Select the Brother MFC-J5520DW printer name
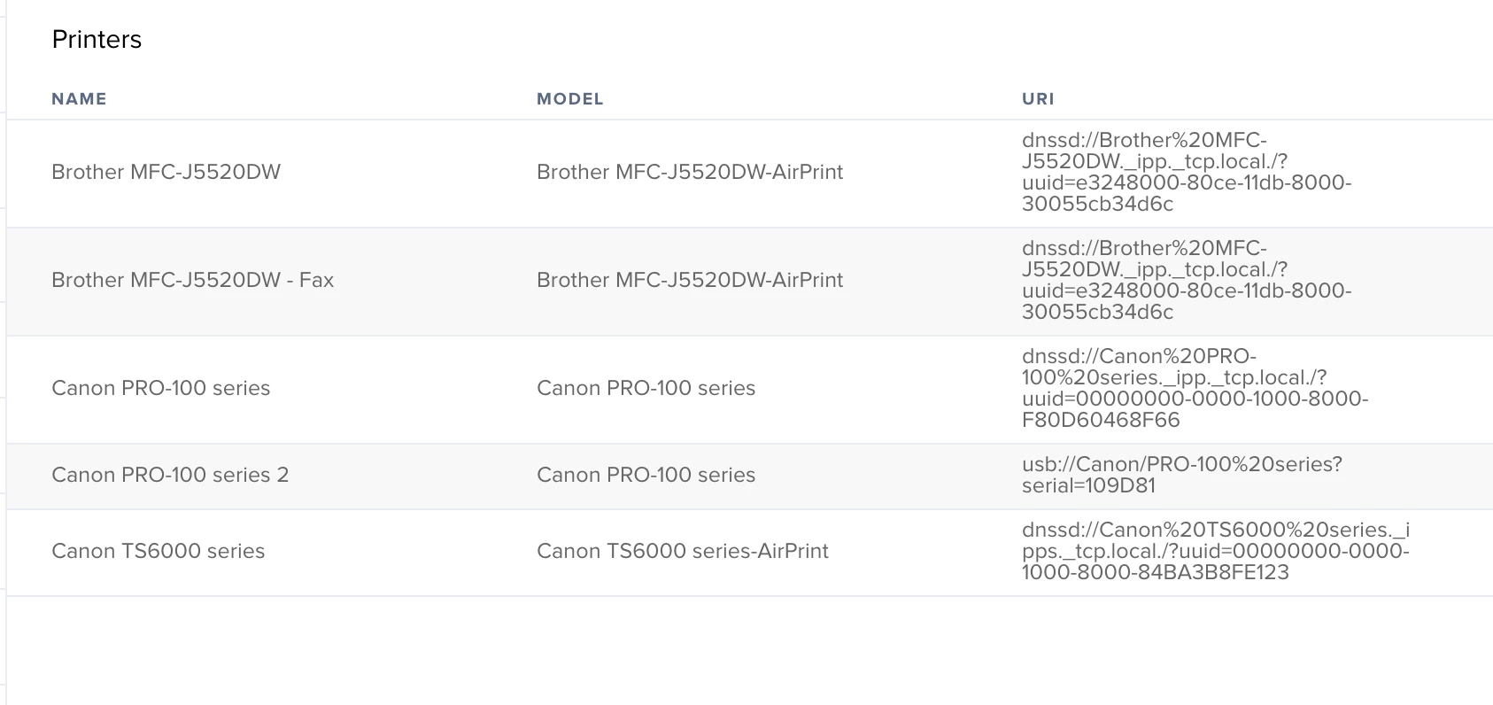The width and height of the screenshot is (1493, 705). pos(166,172)
